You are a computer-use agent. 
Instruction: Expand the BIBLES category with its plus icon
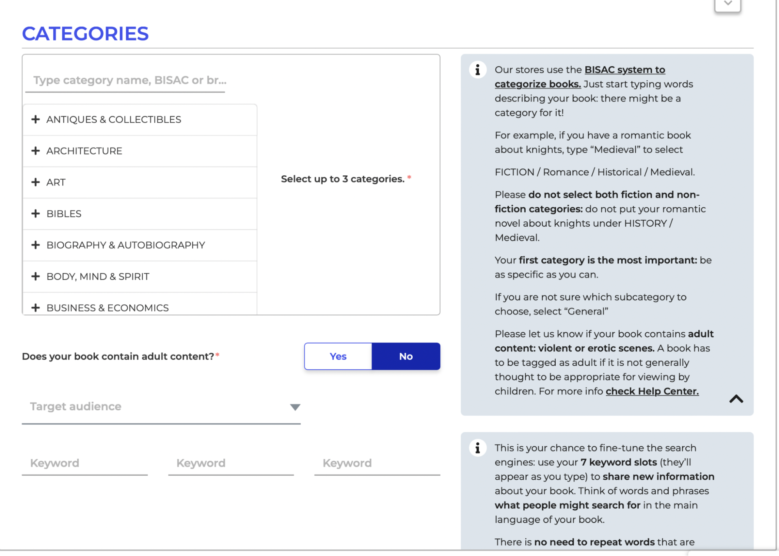tap(36, 214)
